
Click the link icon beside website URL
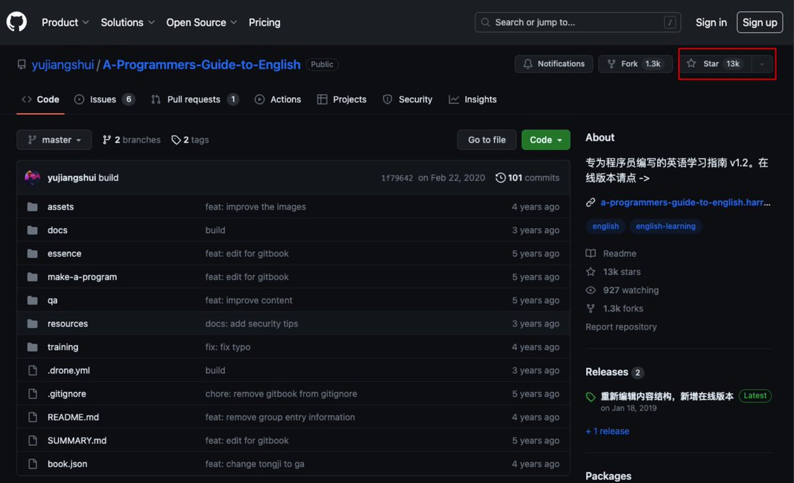[591, 203]
